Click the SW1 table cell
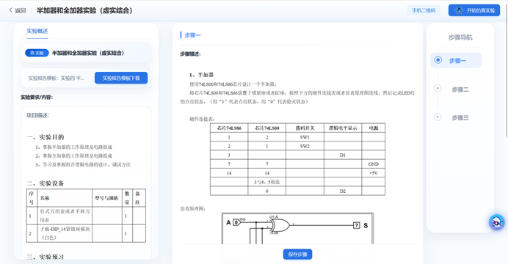The image size is (508, 264). pos(305,137)
